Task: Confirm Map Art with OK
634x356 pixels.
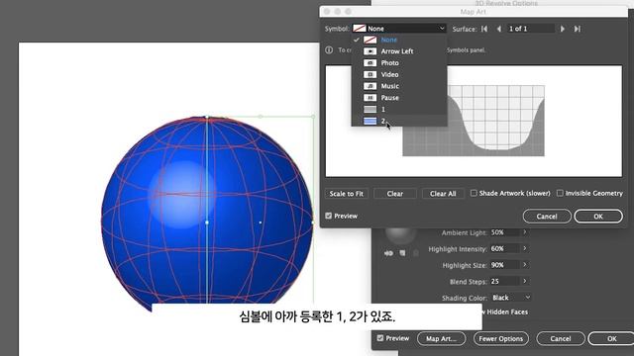Action: click(598, 217)
